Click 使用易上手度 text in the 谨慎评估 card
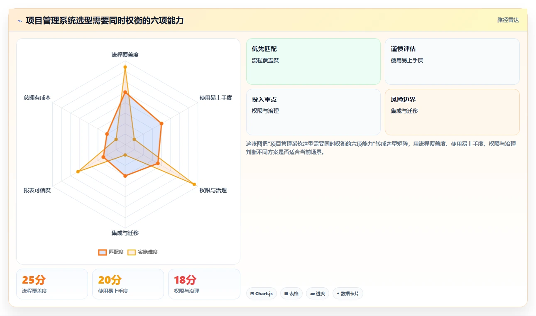536x316 pixels. pos(407,60)
